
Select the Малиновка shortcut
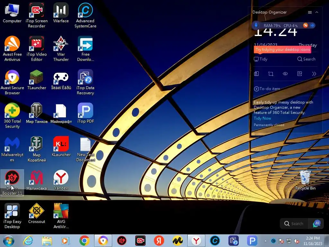37,180
